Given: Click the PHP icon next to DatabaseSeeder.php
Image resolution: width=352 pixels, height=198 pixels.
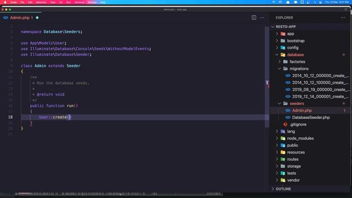Looking at the screenshot, I should [x=288, y=117].
